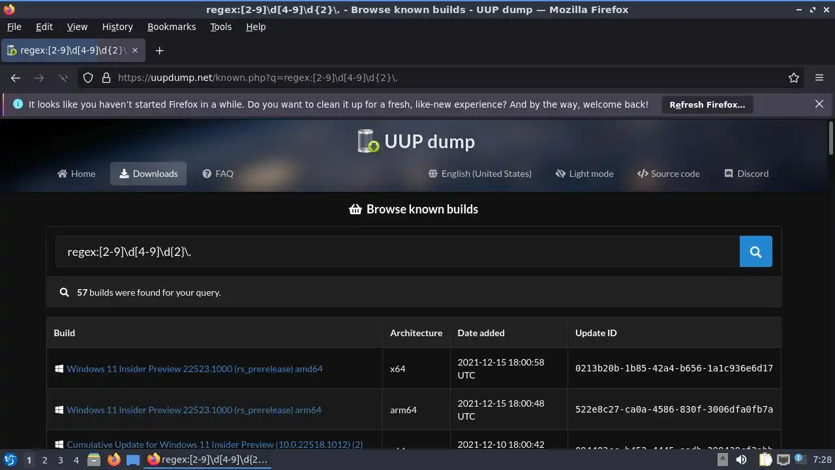Click the UUP dump logo
The image size is (835, 470).
(x=416, y=141)
